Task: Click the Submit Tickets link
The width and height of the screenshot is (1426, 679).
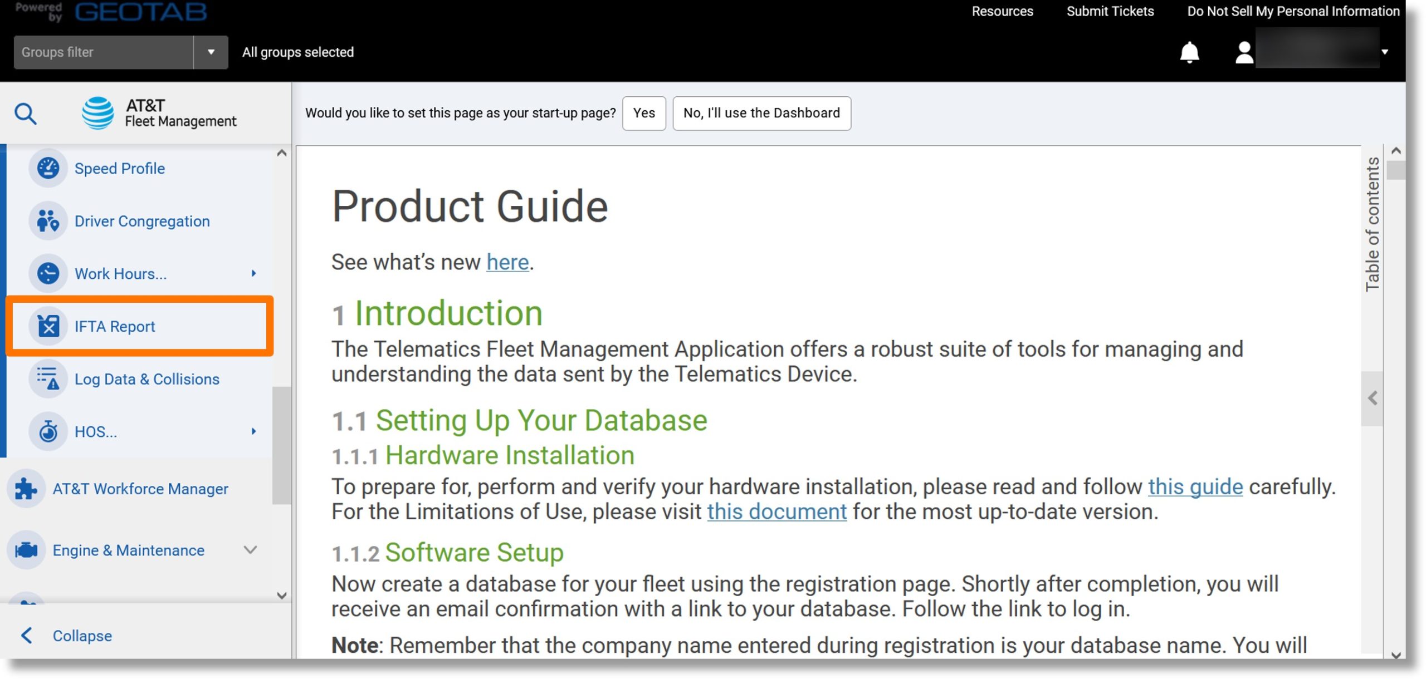Action: tap(1110, 10)
